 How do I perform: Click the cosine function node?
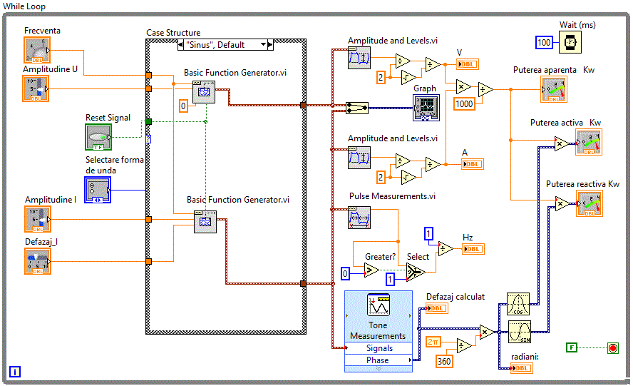(x=518, y=303)
